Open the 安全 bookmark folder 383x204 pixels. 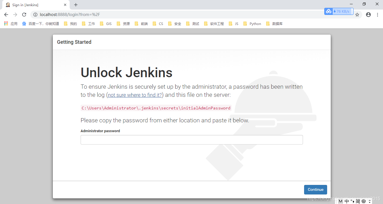(x=175, y=24)
